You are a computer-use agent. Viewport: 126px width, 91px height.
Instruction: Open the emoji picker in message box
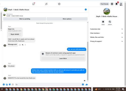(83, 84)
